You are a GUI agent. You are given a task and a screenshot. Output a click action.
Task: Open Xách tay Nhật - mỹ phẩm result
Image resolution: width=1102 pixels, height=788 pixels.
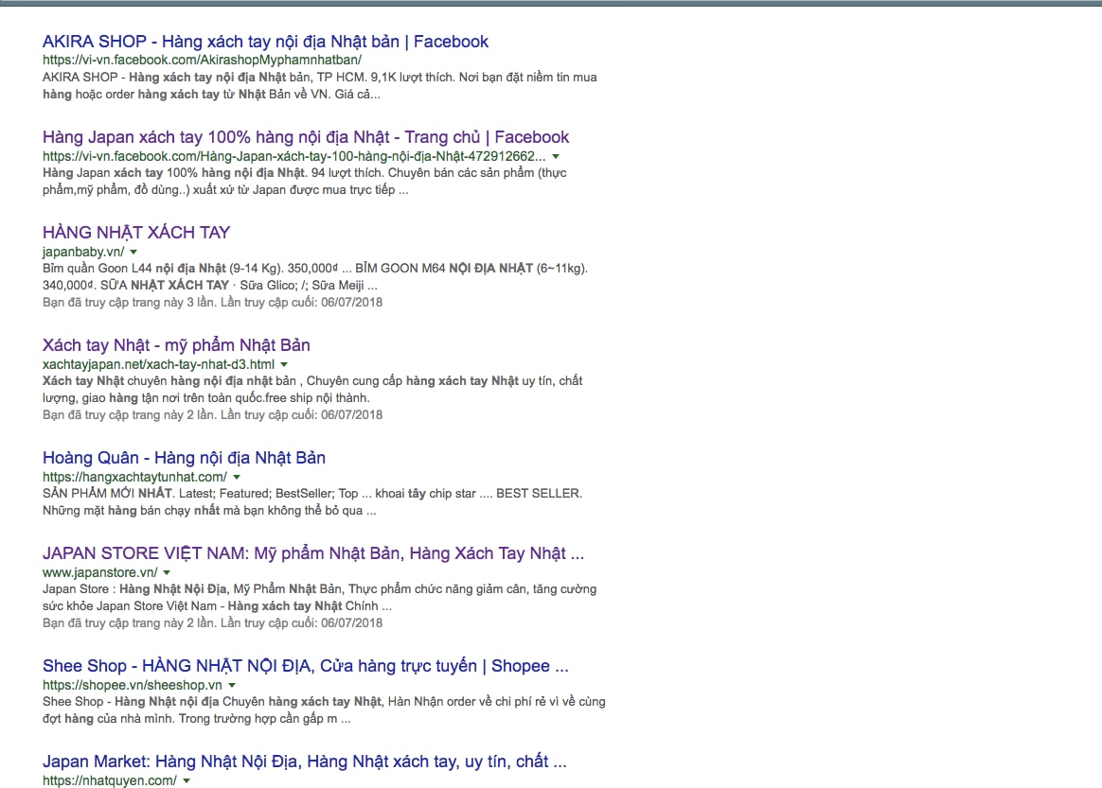point(176,345)
